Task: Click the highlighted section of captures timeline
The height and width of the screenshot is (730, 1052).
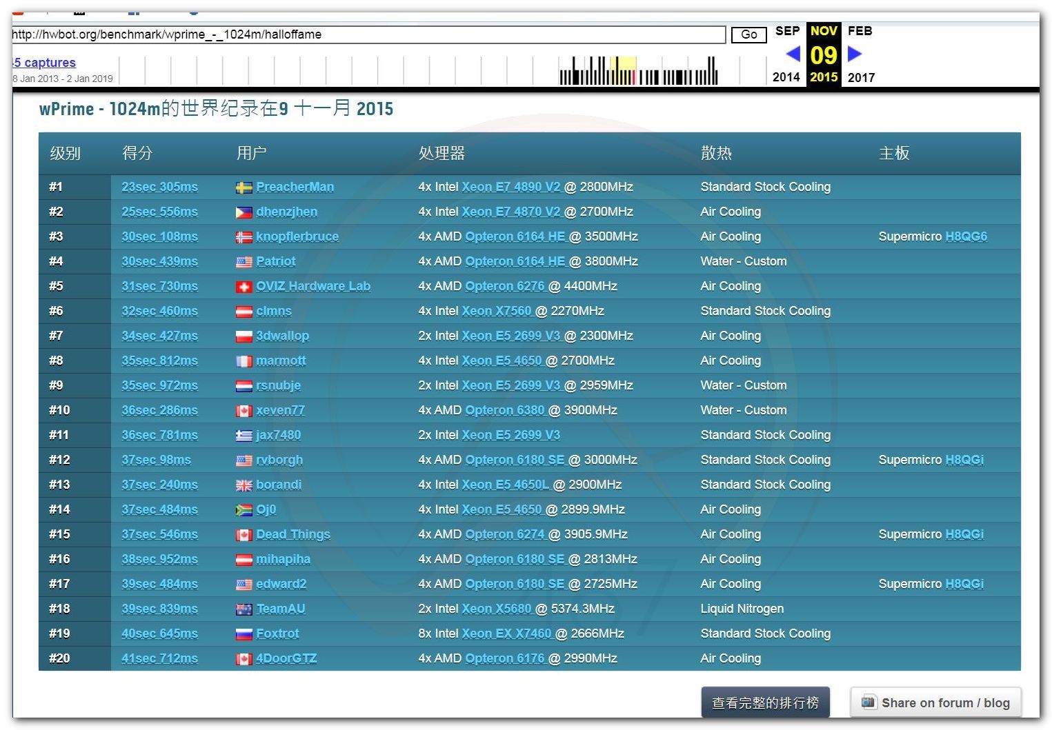Action: point(624,71)
